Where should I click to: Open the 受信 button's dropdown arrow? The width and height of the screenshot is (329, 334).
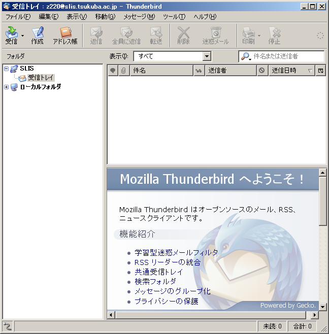click(22, 36)
